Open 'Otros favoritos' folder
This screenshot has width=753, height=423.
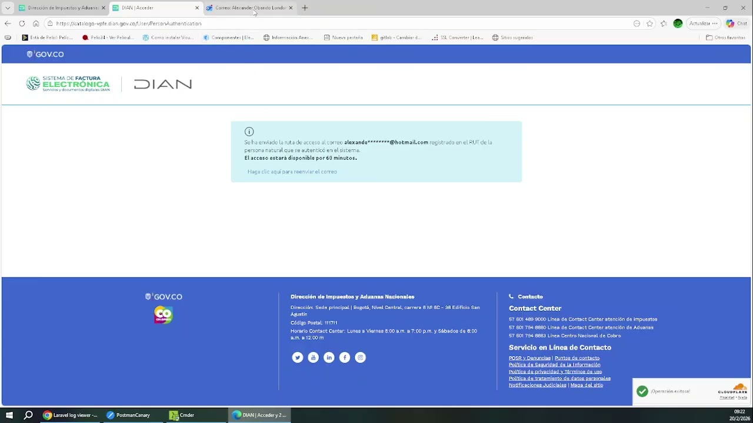tap(726, 38)
